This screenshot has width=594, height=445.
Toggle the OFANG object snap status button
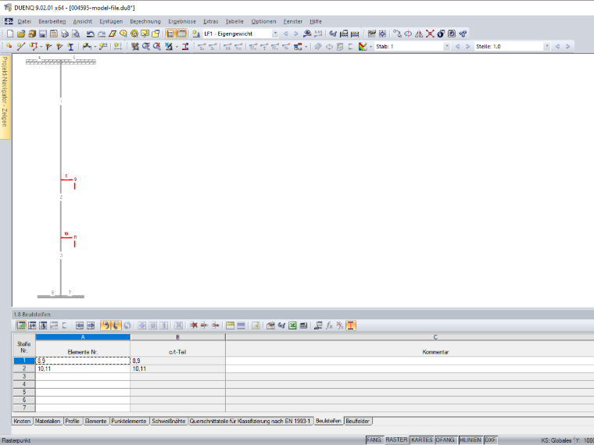pos(445,440)
